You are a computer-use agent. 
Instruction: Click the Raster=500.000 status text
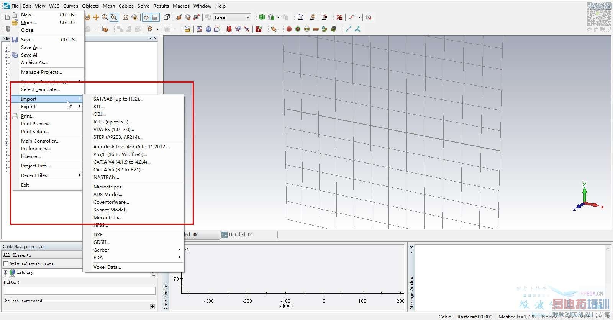coord(475,317)
